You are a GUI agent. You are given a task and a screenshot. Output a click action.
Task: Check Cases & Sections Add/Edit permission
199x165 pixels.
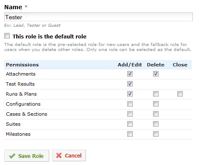point(130,114)
